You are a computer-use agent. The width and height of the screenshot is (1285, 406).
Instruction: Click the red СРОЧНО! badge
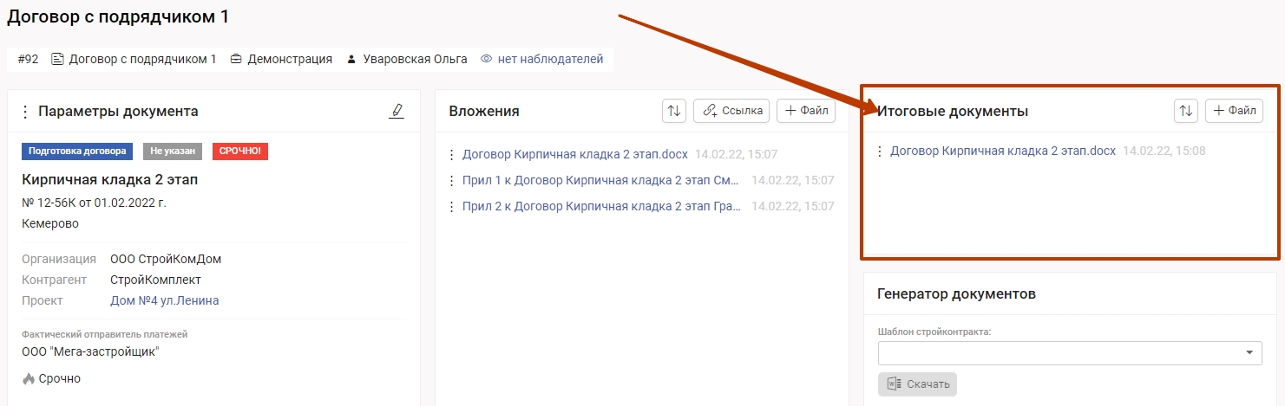pos(240,151)
